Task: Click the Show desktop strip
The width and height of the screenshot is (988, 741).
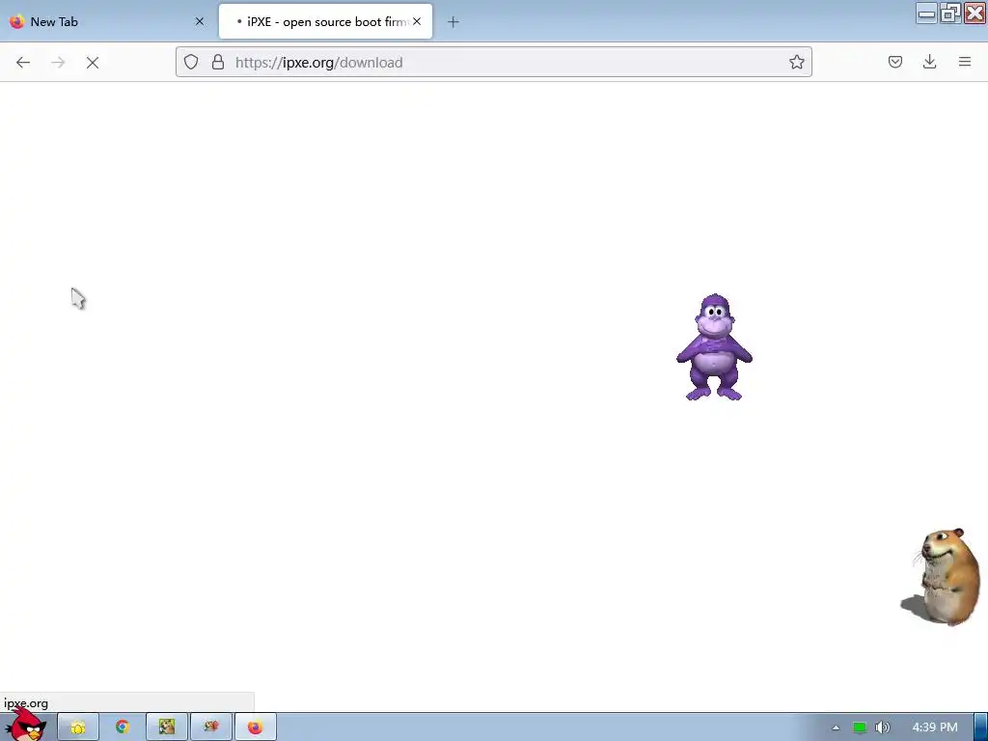Action: [981, 727]
